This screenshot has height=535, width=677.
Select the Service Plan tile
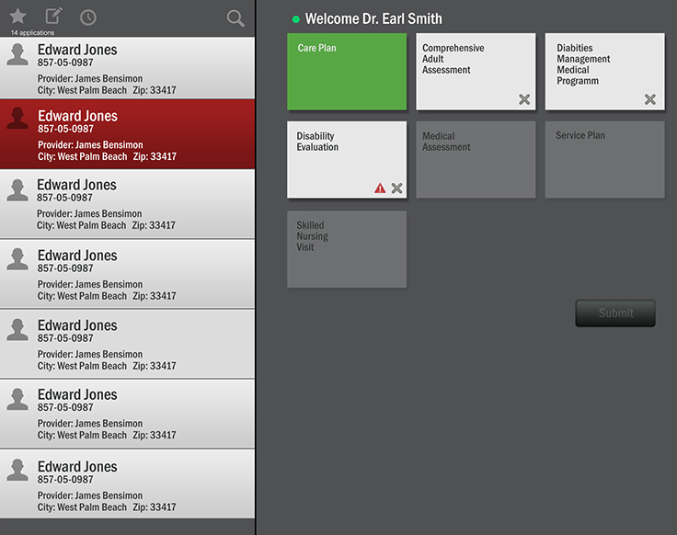[x=604, y=160]
